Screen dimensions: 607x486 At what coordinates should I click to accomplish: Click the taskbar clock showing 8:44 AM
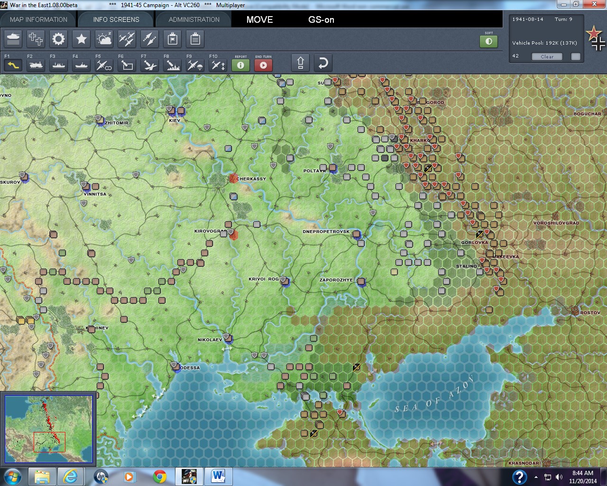583,477
